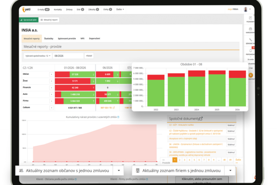Open E-maily in top menu

coord(44,10)
